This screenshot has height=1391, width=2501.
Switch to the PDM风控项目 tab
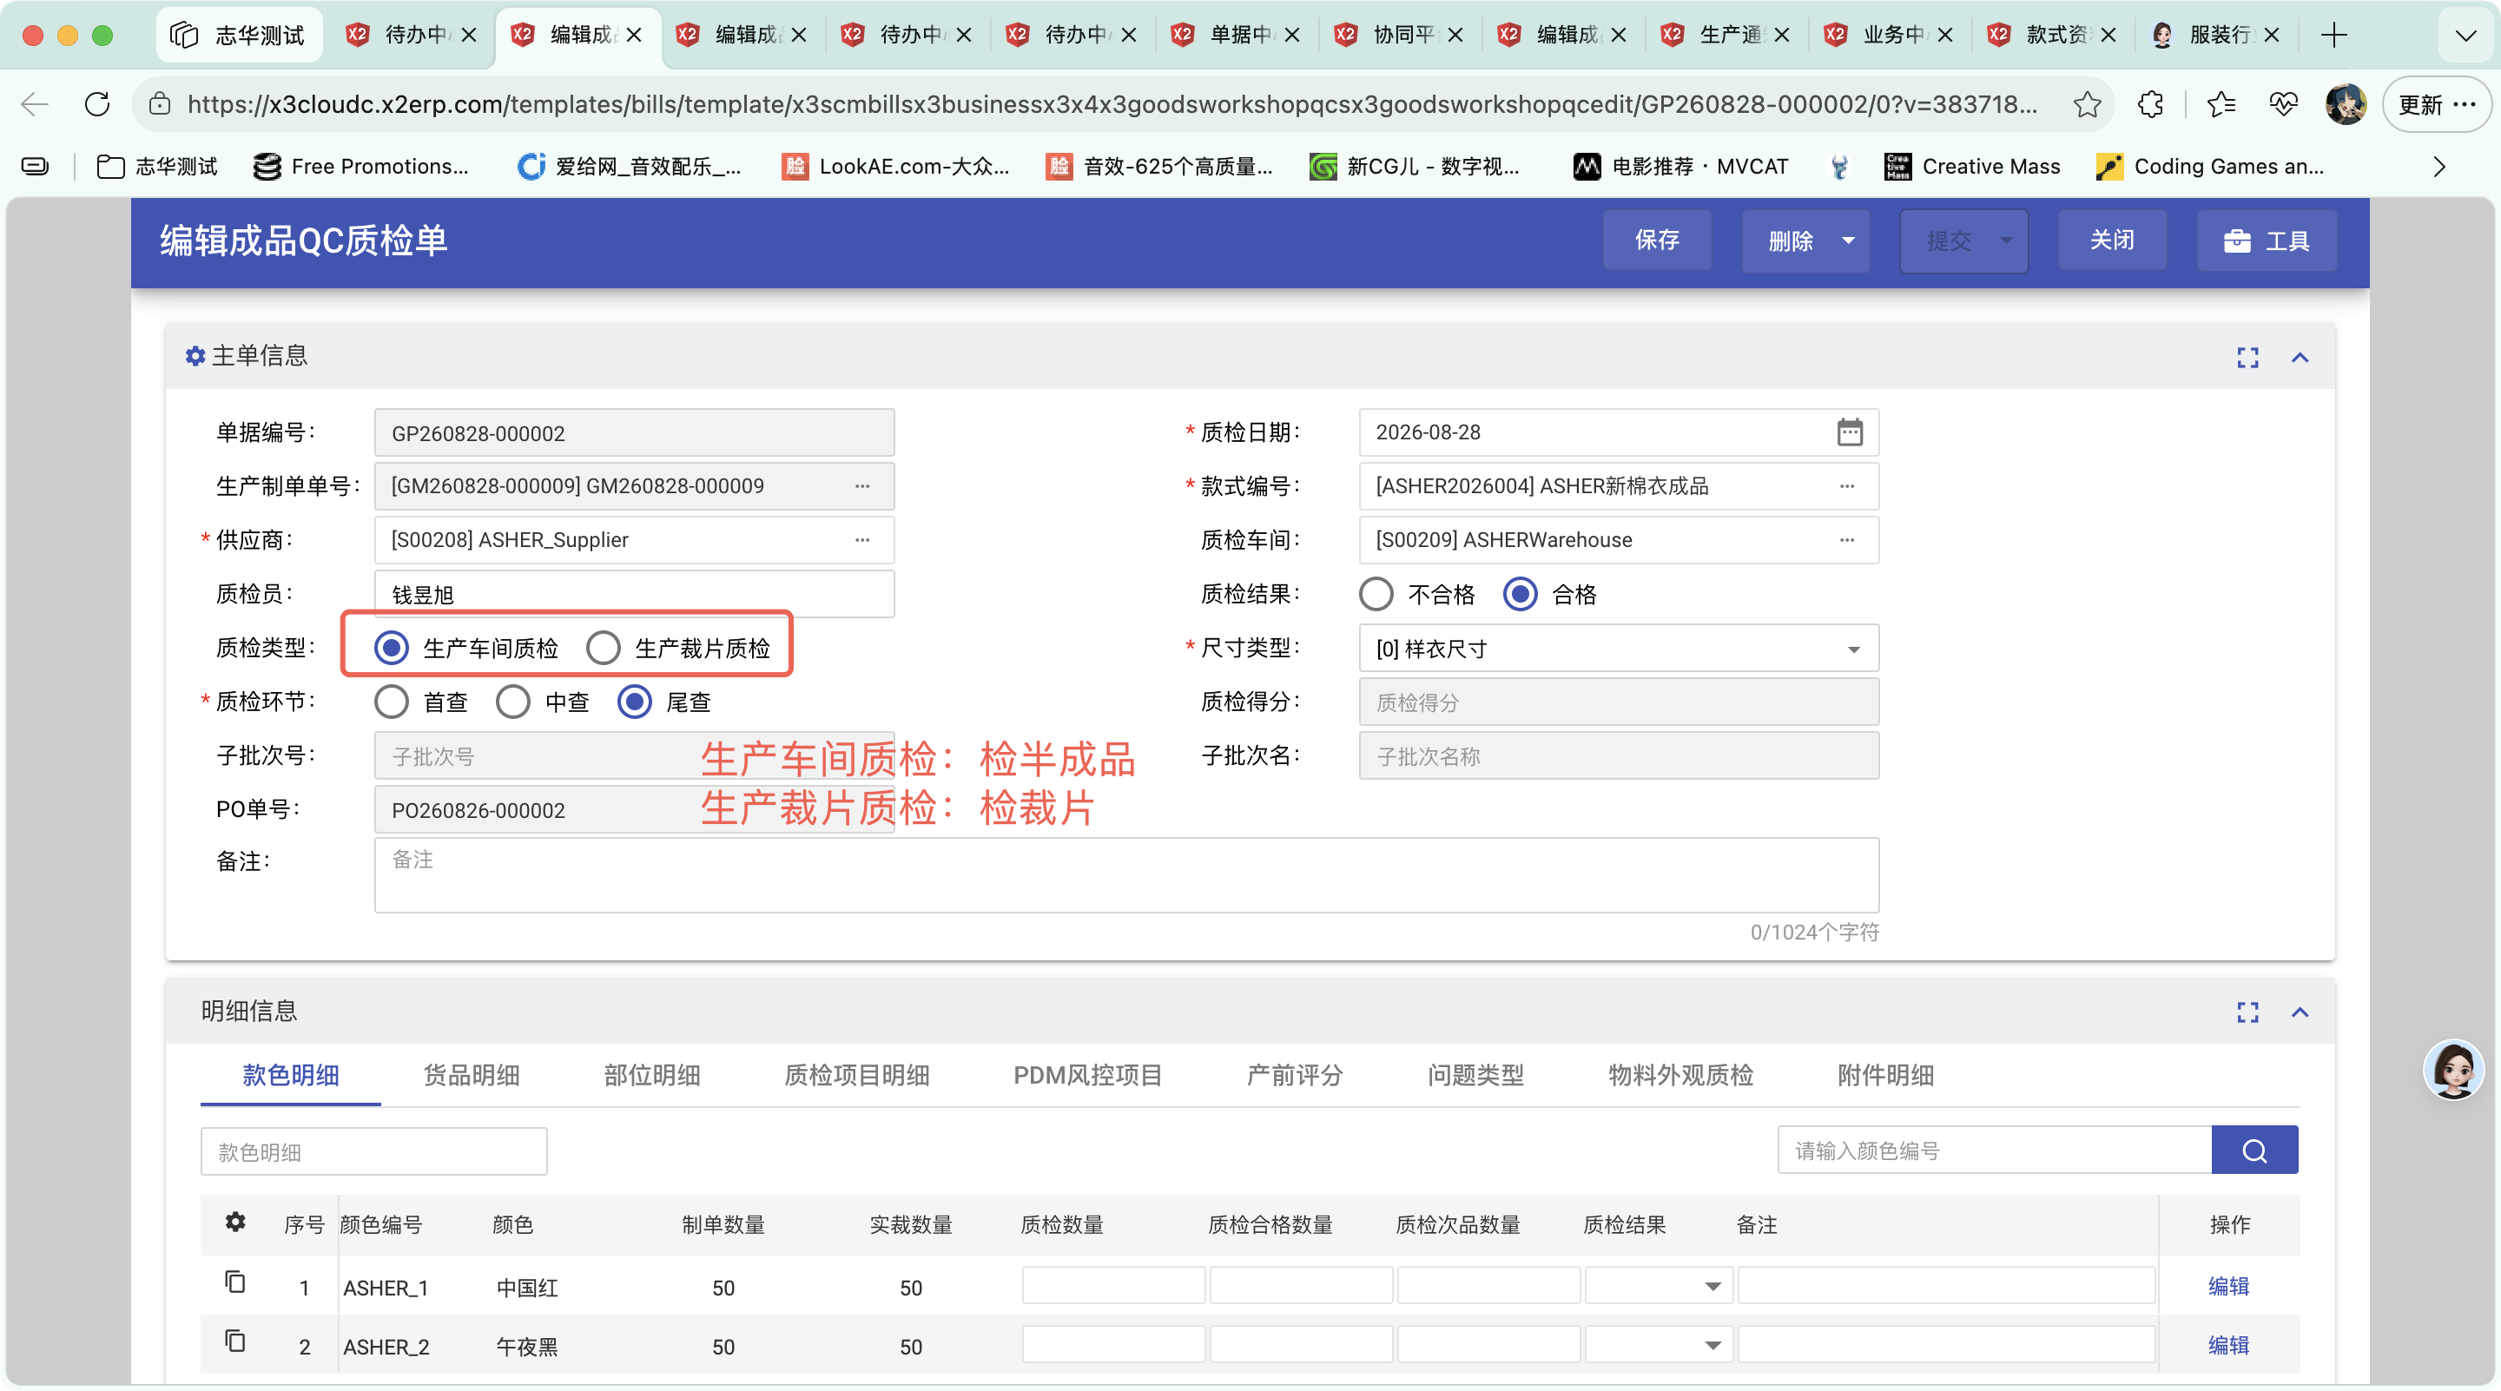(x=1087, y=1075)
